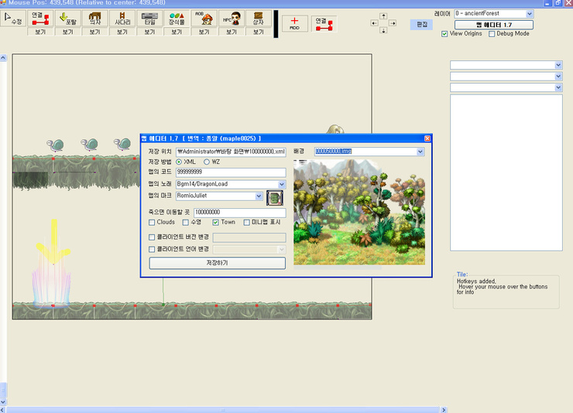This screenshot has height=413, width=573.
Task: Close the 맵 에디터 1.7 dialog
Action: (x=427, y=138)
